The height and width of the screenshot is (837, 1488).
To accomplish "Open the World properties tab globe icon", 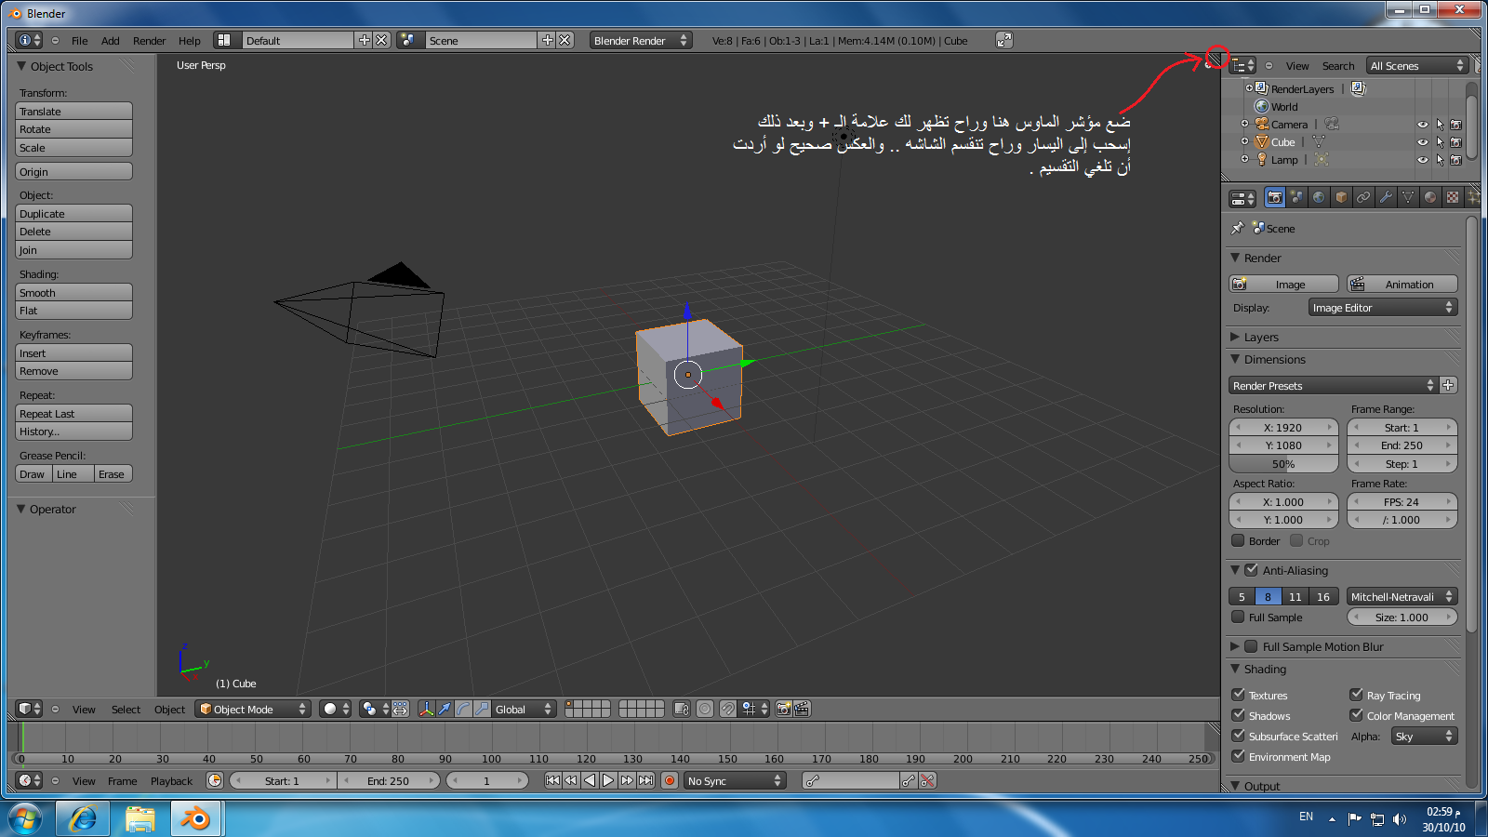I will (1319, 197).
